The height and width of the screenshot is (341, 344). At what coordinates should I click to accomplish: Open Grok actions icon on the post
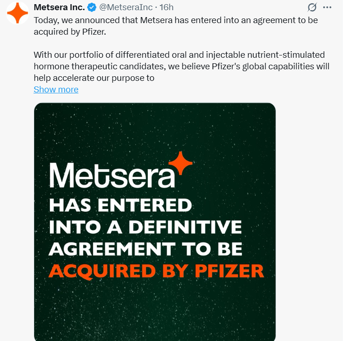[x=312, y=7]
